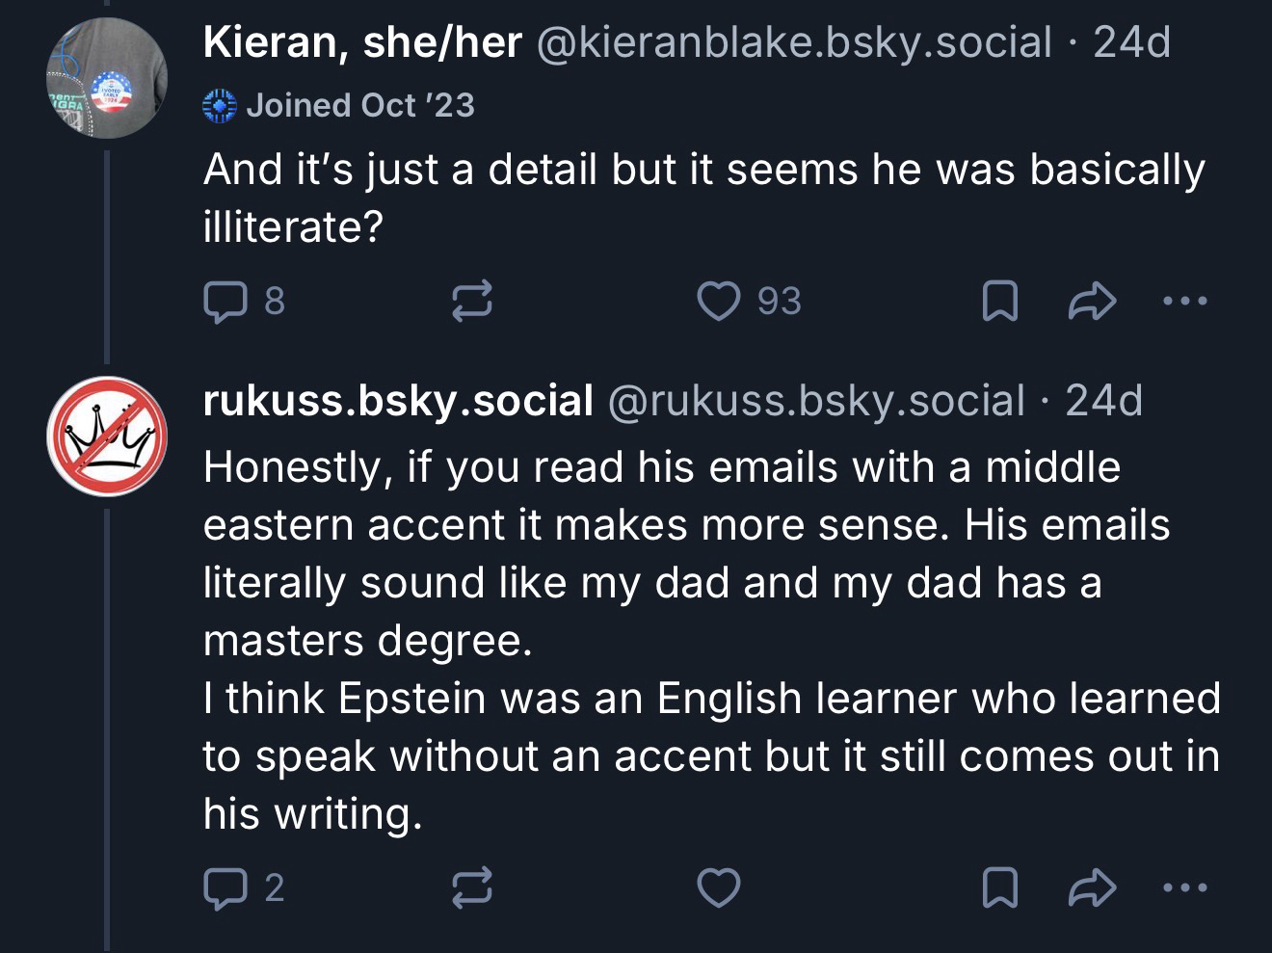Bookmark Kieran's post

[x=998, y=302]
